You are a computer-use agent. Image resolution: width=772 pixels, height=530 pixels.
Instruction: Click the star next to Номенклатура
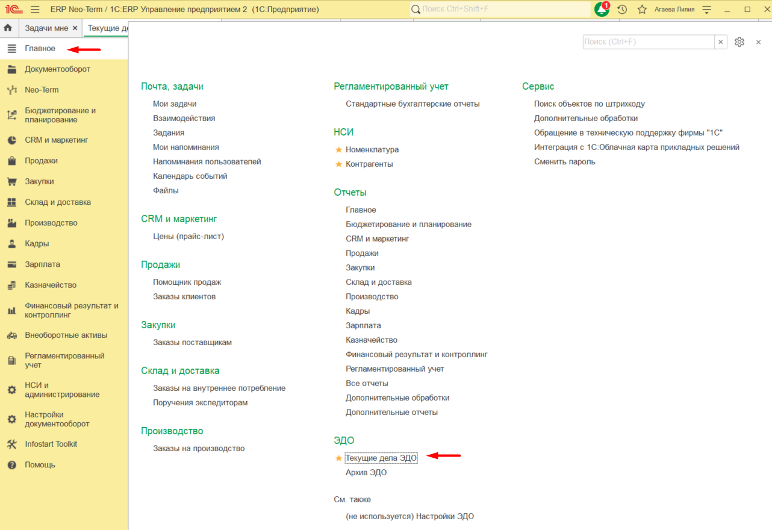pos(338,149)
